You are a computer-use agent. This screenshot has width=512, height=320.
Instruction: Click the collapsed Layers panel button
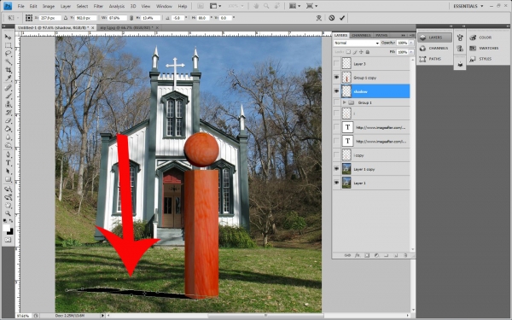tap(435, 38)
